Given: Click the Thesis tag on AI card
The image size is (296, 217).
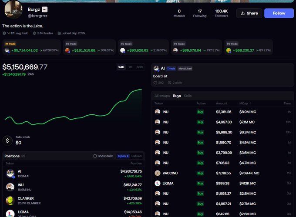Looking at the screenshot, I should (171, 68).
